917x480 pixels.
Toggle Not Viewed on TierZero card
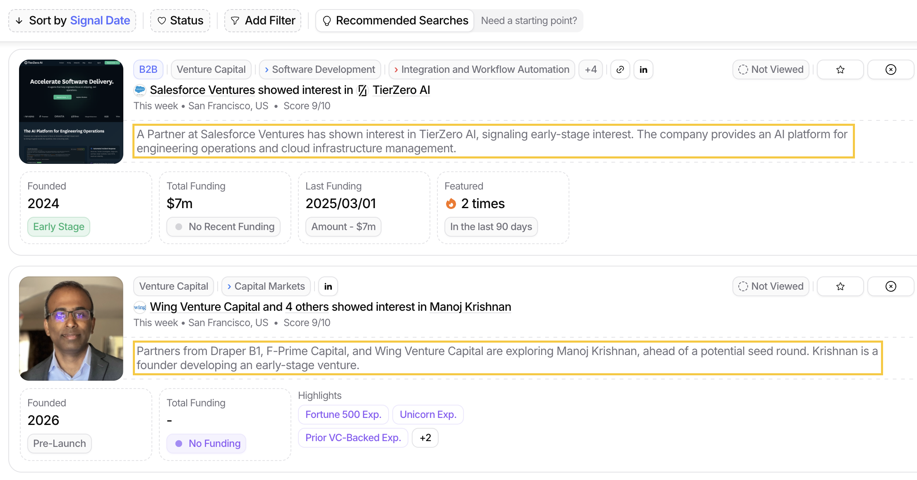click(771, 70)
